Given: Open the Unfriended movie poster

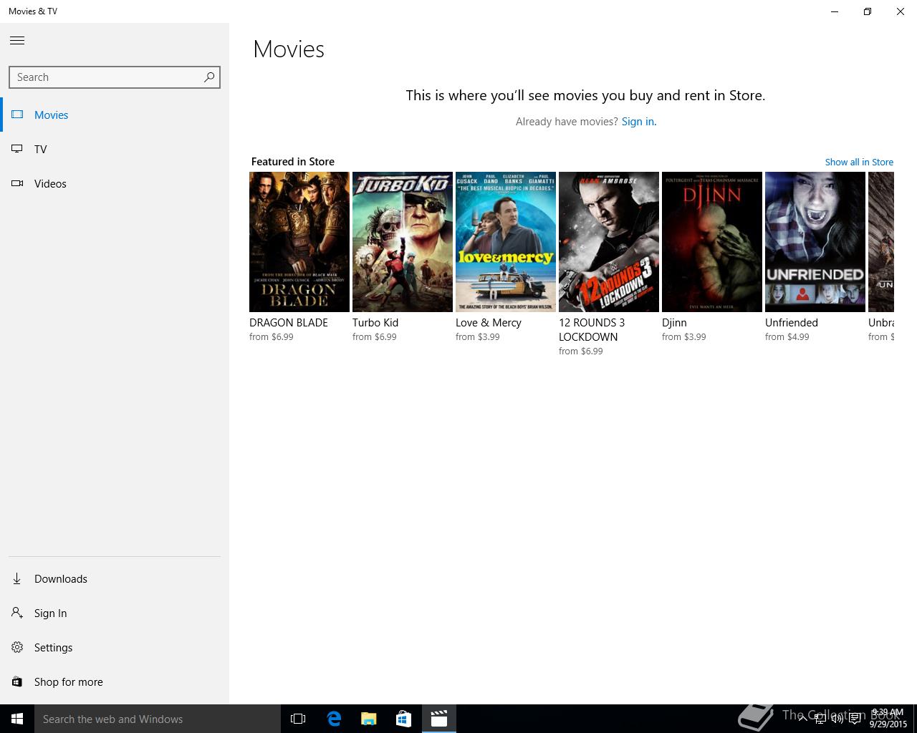Looking at the screenshot, I should coord(815,242).
